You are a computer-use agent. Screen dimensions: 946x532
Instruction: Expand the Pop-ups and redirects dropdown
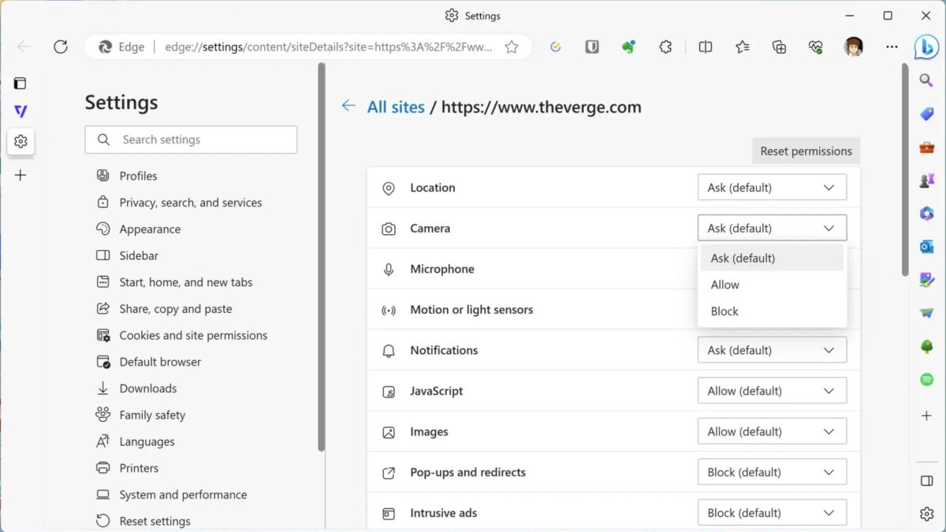click(x=772, y=472)
